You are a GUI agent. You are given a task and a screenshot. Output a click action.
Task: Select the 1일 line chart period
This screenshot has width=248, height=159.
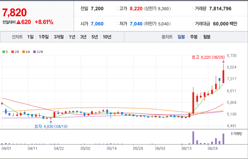coord(30,37)
